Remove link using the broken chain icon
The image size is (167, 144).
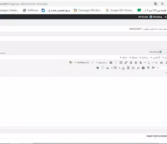pos(121,63)
